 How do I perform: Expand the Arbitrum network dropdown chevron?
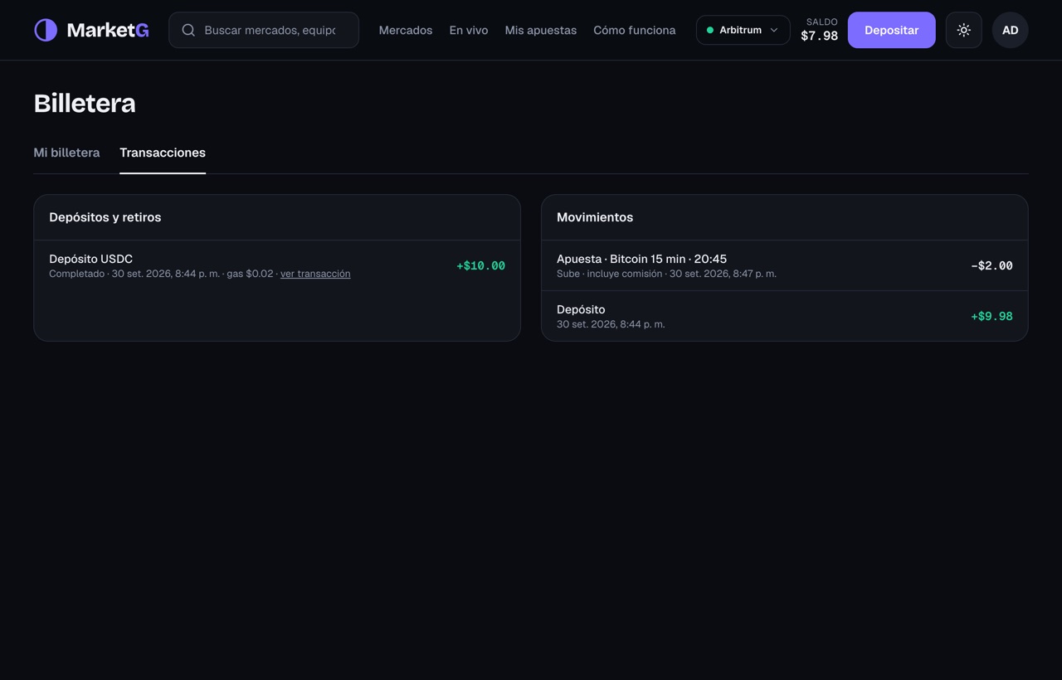(x=773, y=30)
